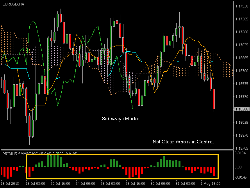The height and width of the screenshot is (188, 250).
Task: Click price level 1.15705 on scale
Action: 242,148
